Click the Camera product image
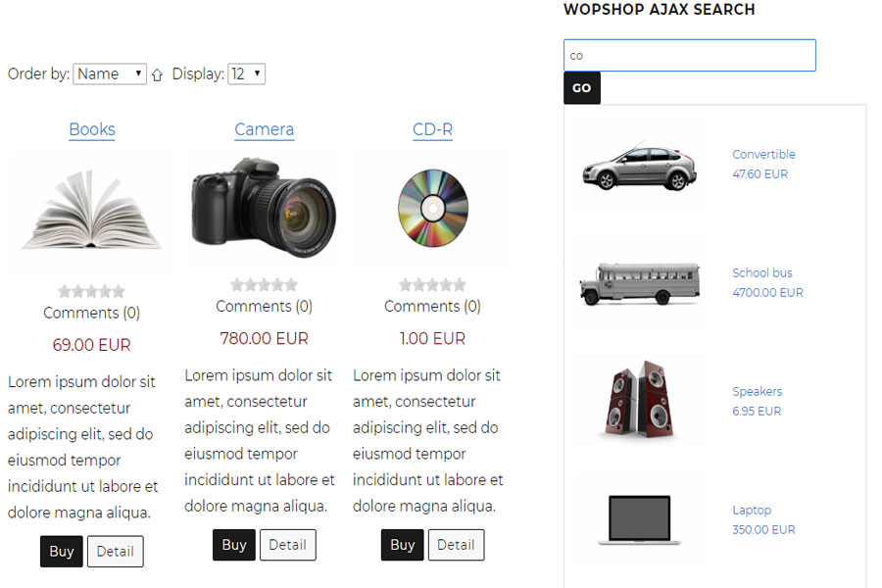The height and width of the screenshot is (588, 882). [264, 207]
